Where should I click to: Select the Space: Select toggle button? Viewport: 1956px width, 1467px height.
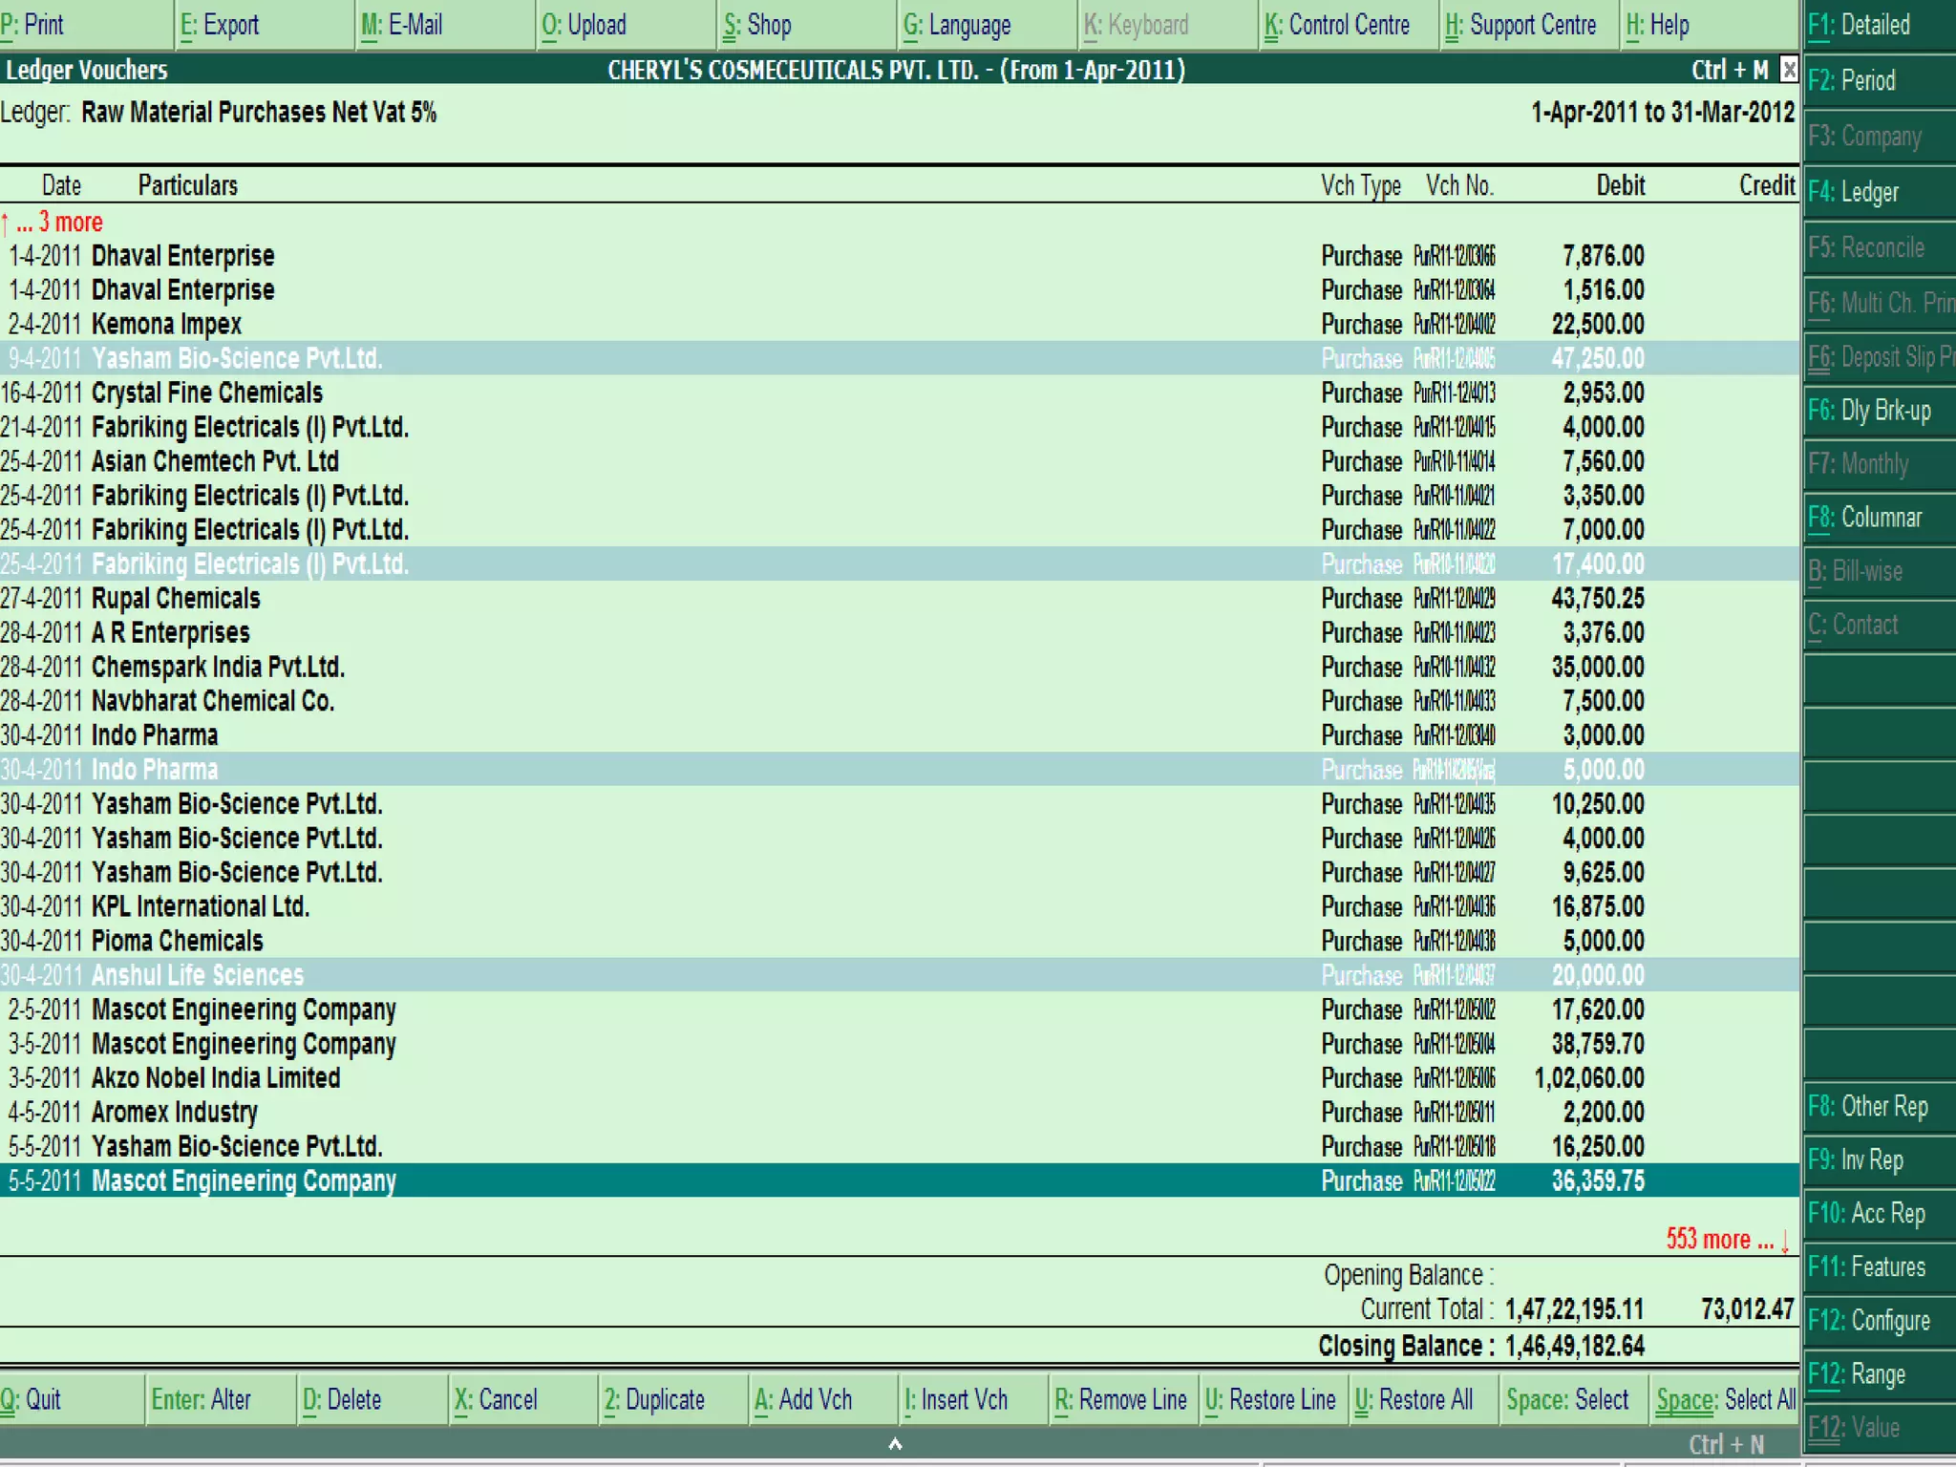[x=1567, y=1400]
